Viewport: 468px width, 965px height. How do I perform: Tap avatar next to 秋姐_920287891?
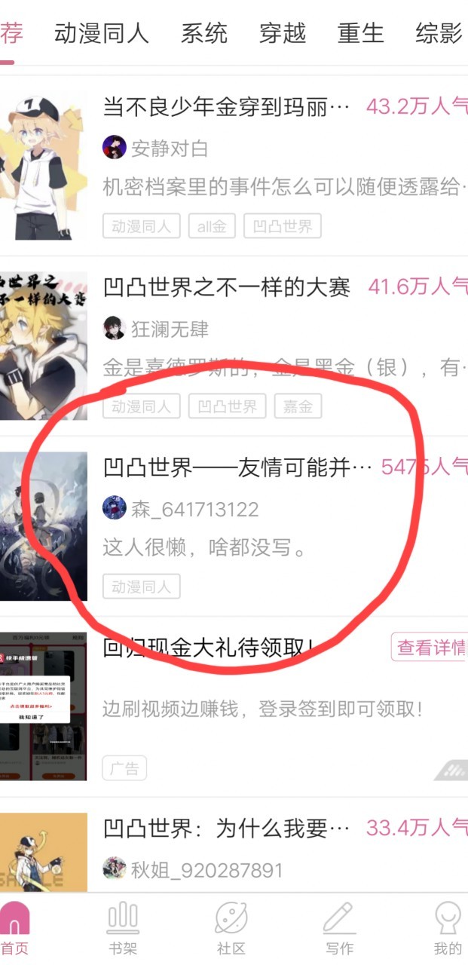[x=114, y=868]
